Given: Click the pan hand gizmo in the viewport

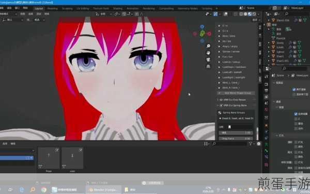Looking at the screenshot, I should [x=208, y=53].
